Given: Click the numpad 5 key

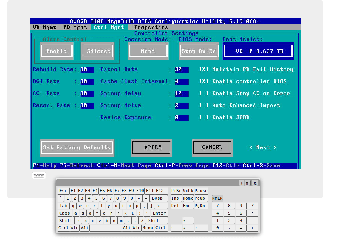Looking at the screenshot, I should click(229, 213).
